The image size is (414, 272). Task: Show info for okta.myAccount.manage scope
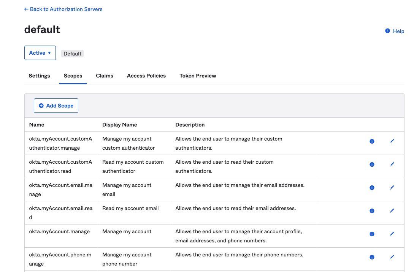372,234
